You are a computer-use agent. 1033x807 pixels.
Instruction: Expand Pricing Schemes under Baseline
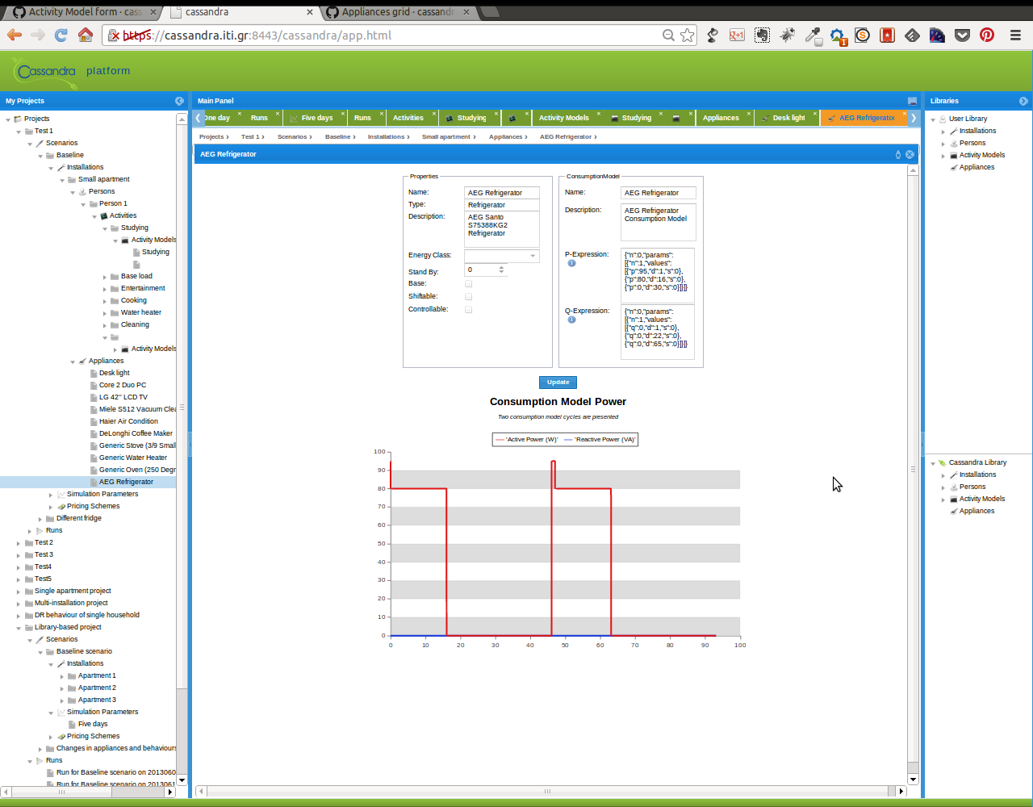pos(51,506)
